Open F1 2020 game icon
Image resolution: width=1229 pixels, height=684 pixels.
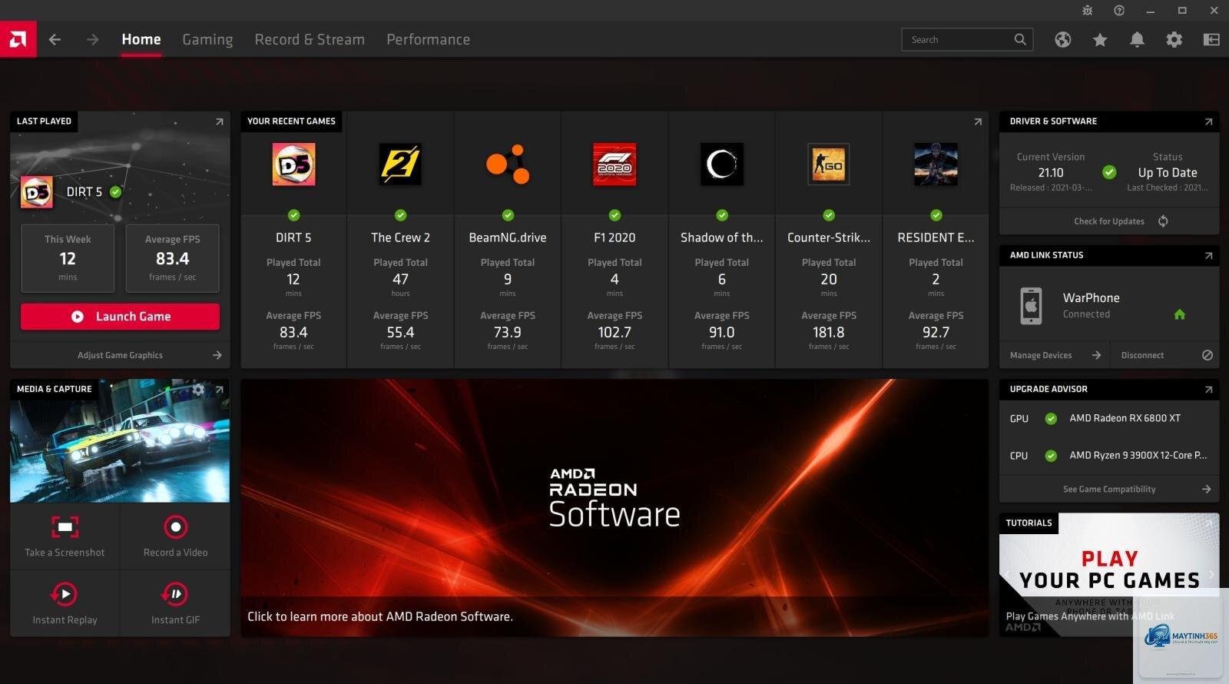pyautogui.click(x=614, y=164)
